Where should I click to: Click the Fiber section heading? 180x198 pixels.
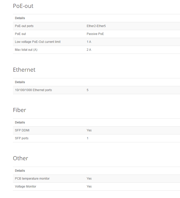(x=20, y=110)
